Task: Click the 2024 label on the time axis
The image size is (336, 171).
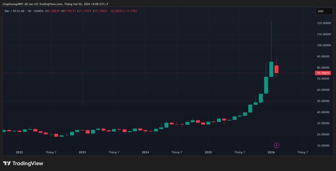Action: [x=145, y=152]
